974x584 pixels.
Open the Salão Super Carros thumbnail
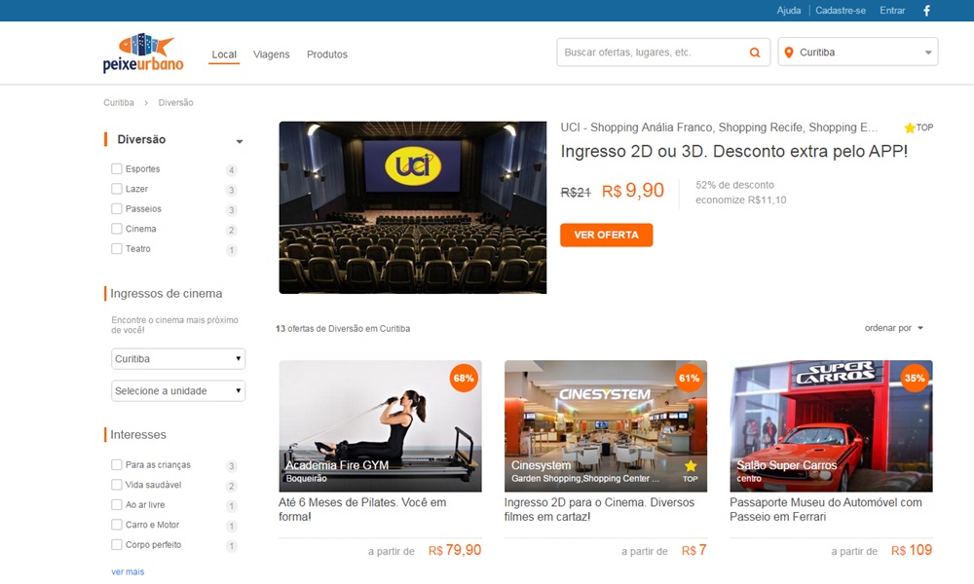click(x=831, y=425)
